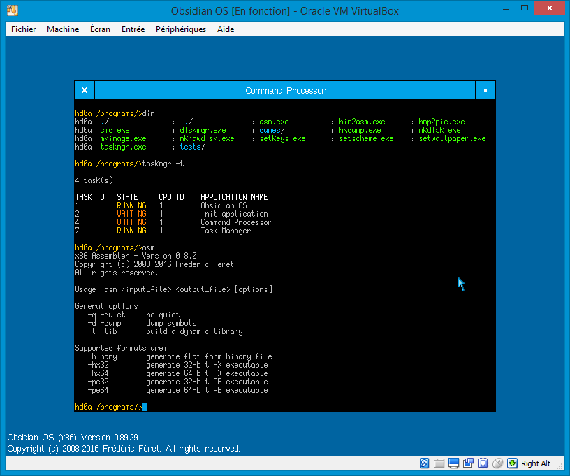Open the Fichier menu
Image resolution: width=570 pixels, height=476 pixels.
pos(23,29)
